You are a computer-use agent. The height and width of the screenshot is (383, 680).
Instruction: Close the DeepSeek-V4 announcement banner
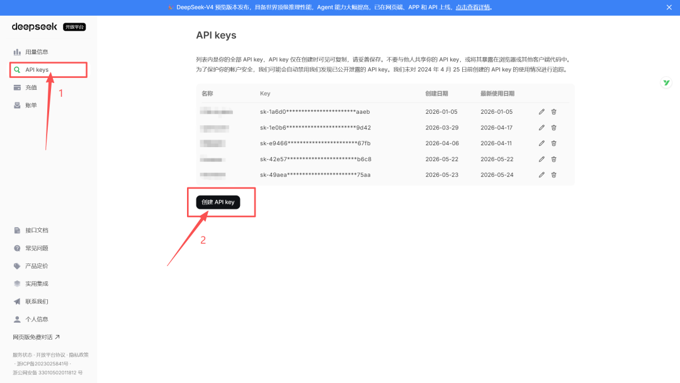pyautogui.click(x=669, y=8)
